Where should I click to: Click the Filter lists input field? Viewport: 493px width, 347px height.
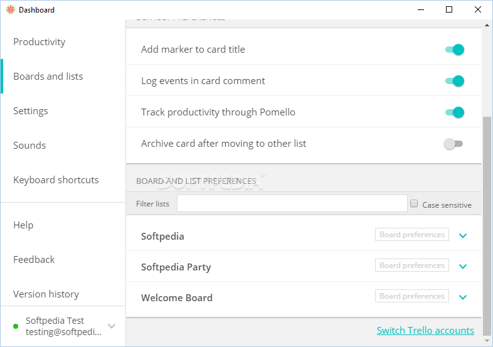coord(292,203)
